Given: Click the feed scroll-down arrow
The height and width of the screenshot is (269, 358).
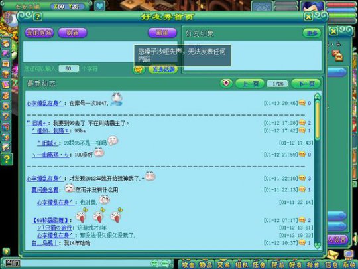Looking at the screenshot, I should pos(318,246).
